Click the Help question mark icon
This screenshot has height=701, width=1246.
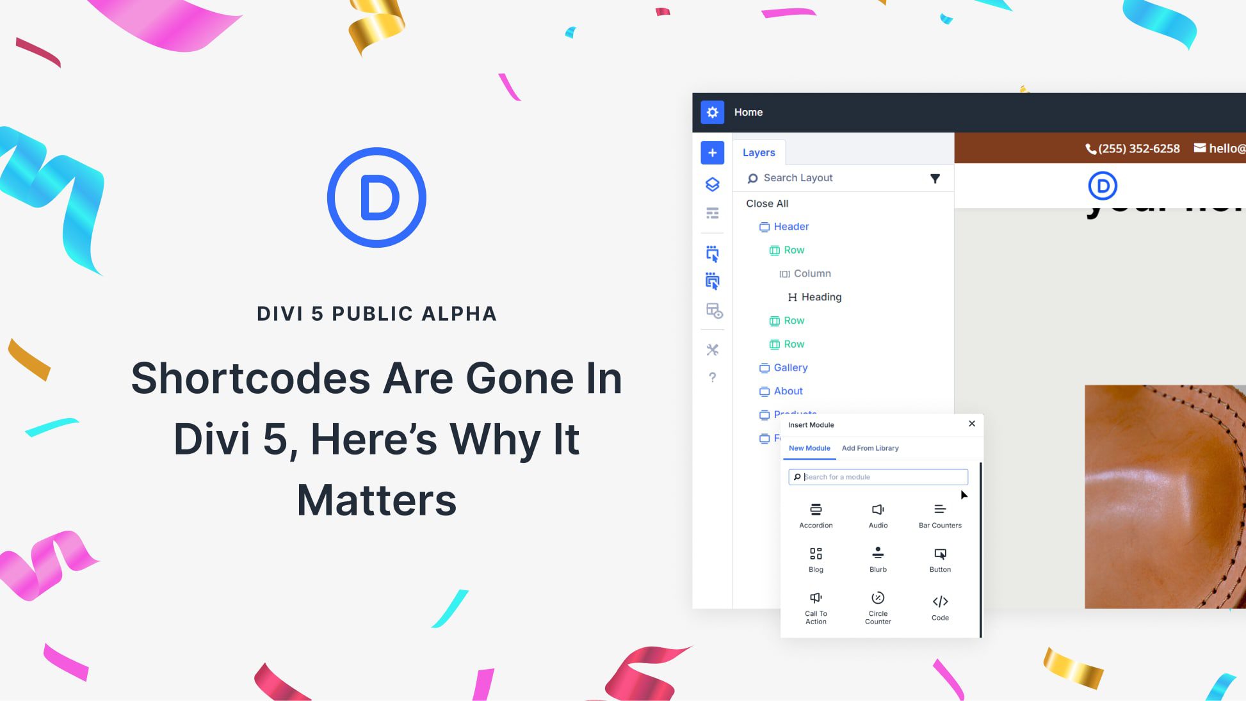point(712,378)
